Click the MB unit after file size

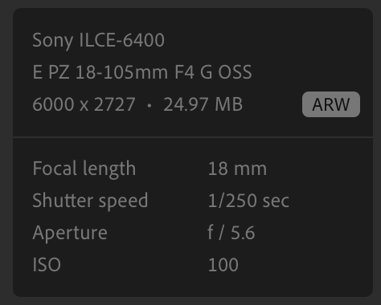[x=228, y=104]
